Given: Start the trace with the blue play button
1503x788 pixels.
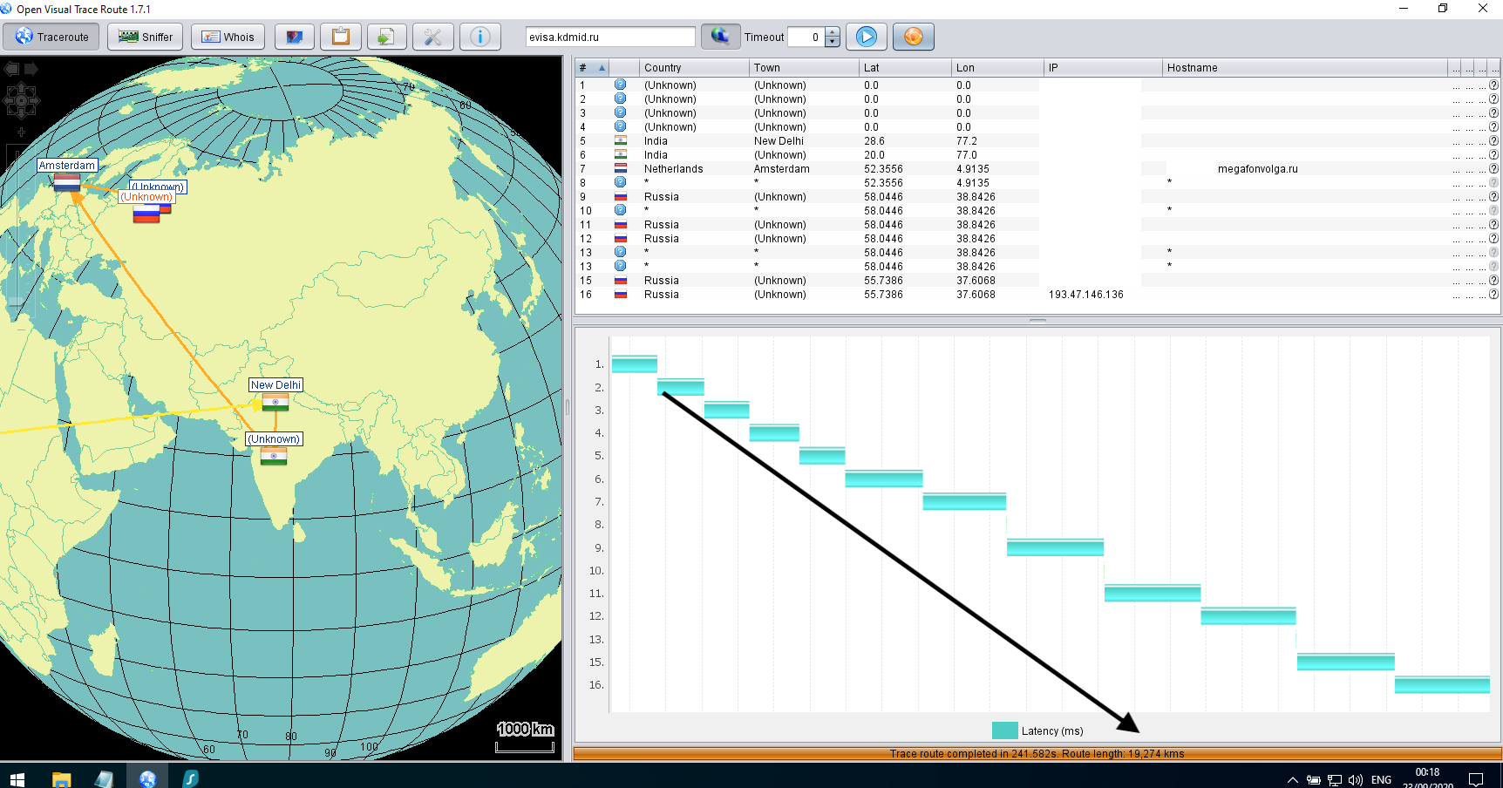Looking at the screenshot, I should 866,37.
